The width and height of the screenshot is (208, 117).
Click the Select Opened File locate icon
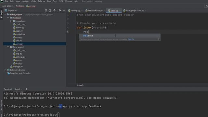click(46, 10)
